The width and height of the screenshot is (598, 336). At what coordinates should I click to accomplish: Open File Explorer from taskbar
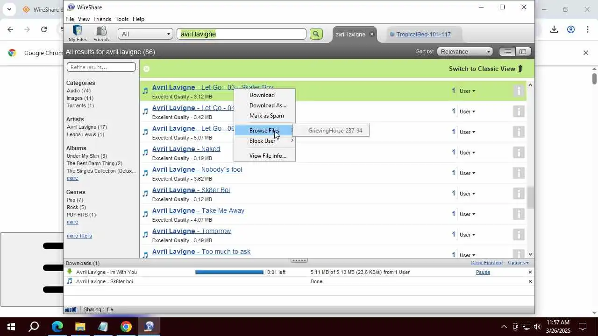80,327
